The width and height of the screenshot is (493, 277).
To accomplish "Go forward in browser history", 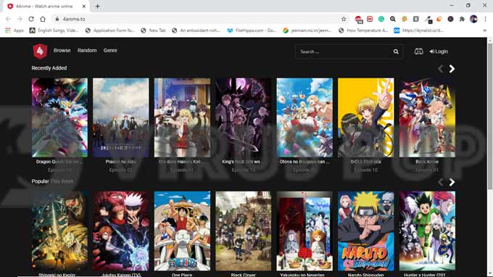I will (20, 19).
